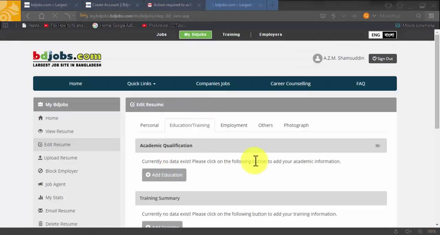Click the download icon in status bar
The image size is (440, 235).
click(x=396, y=232)
